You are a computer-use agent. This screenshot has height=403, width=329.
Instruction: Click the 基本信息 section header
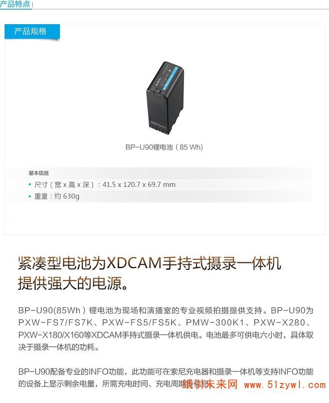click(39, 173)
